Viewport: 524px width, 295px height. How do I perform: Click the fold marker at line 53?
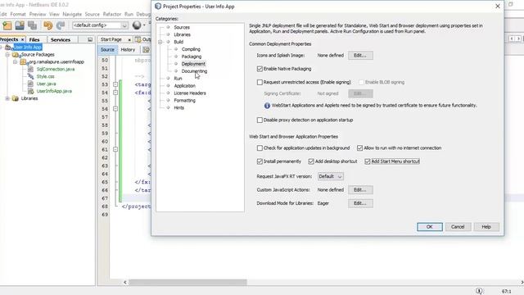point(115,84)
